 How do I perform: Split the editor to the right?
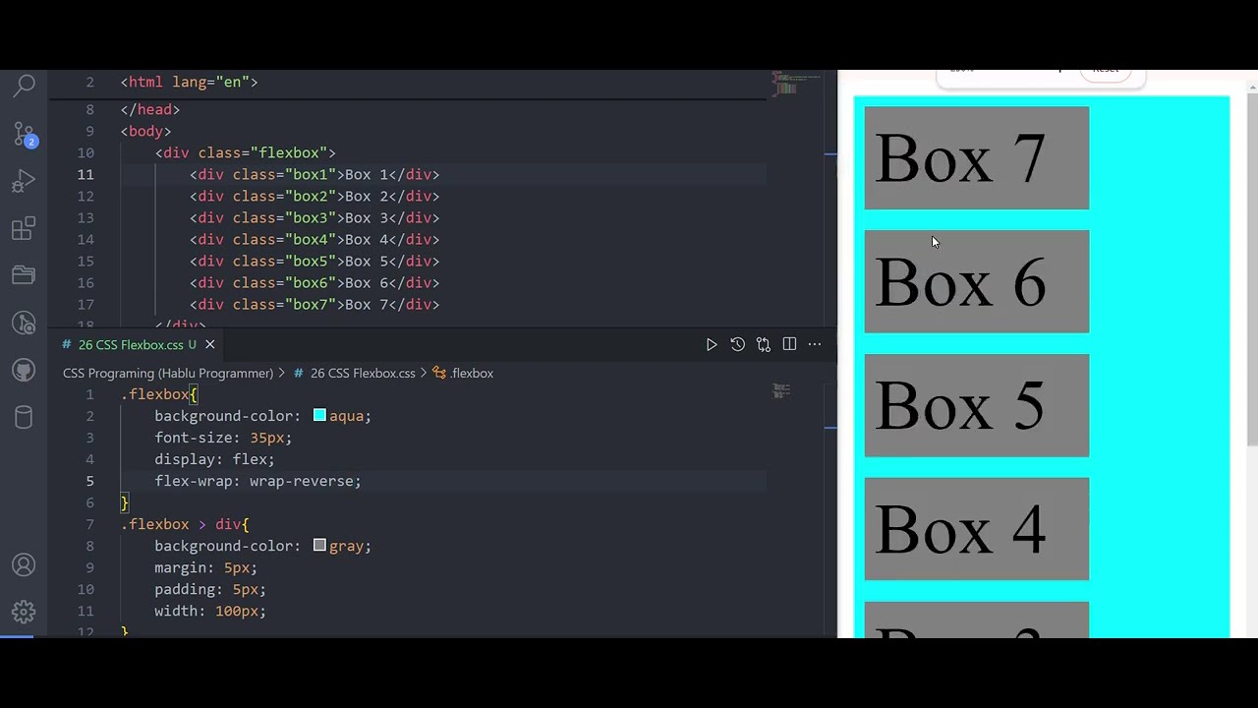coord(789,344)
